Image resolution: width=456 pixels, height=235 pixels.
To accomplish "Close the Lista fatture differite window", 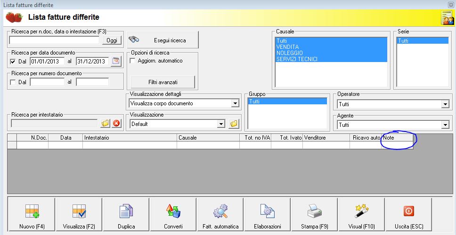I will (450, 5).
